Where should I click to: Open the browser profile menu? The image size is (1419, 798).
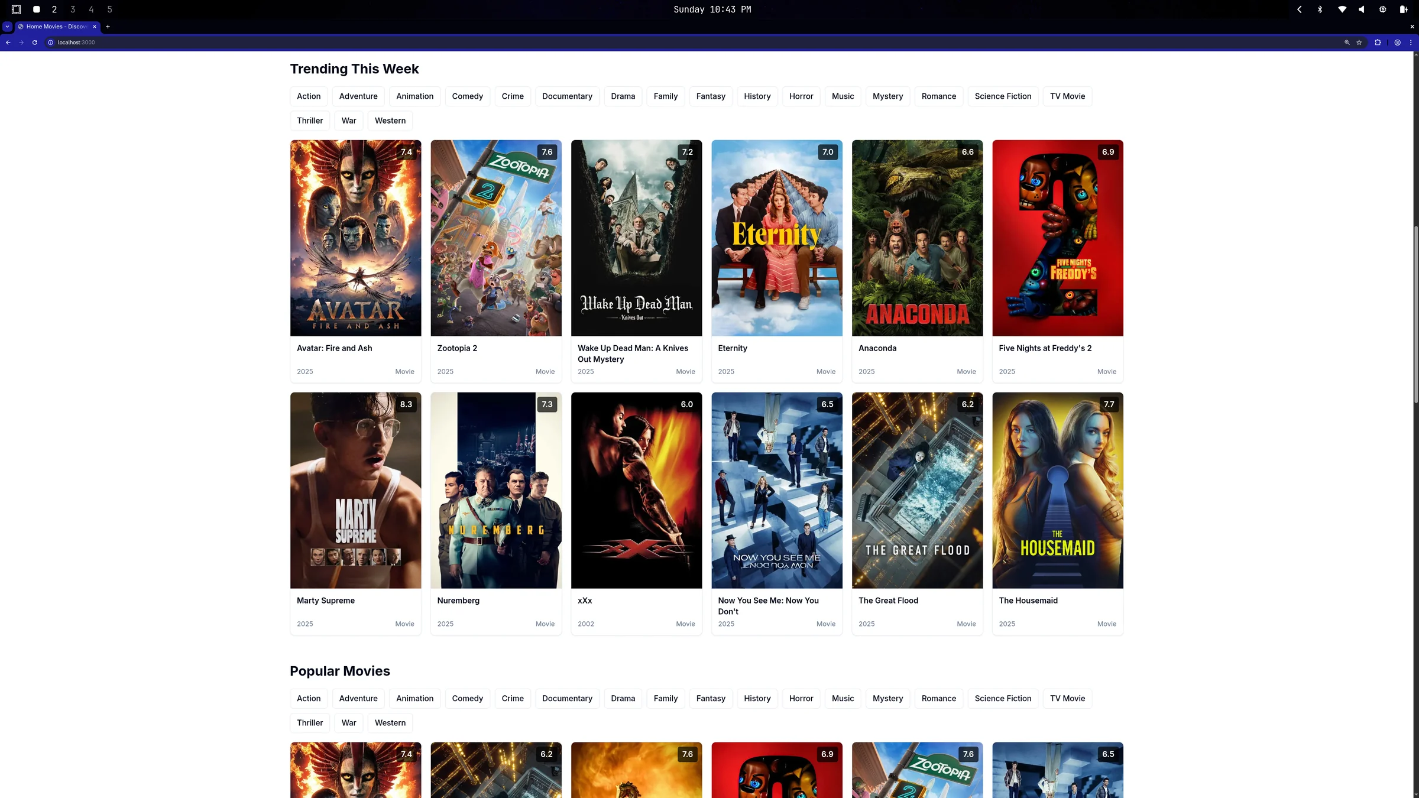(1398, 43)
